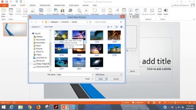Insert a SmartArt graphic
Image resolution: width=196 pixels, height=110 pixels.
tap(56, 11)
